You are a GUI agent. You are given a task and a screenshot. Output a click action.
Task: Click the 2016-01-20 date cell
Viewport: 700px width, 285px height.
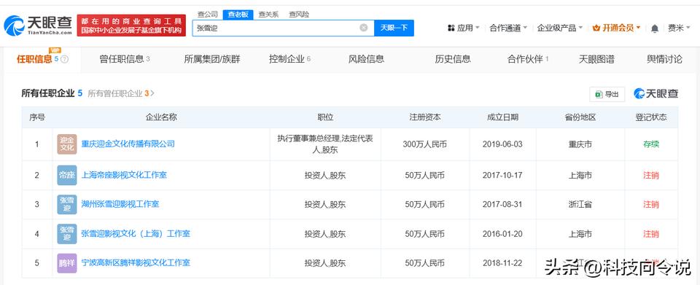click(x=502, y=234)
